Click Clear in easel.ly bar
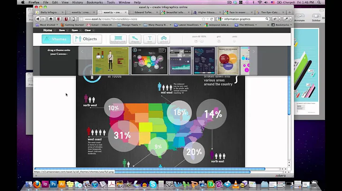The image size is (342, 191). [x=88, y=30]
